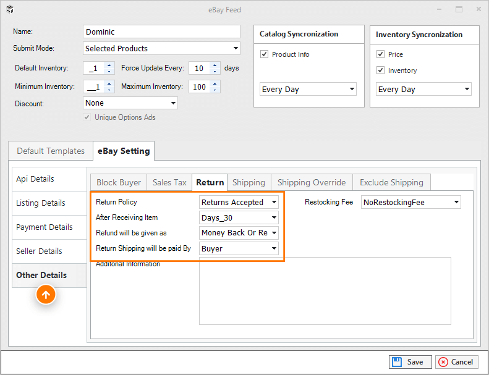The height and width of the screenshot is (375, 489).
Task: Open the Sales Tax tab
Action: point(169,182)
